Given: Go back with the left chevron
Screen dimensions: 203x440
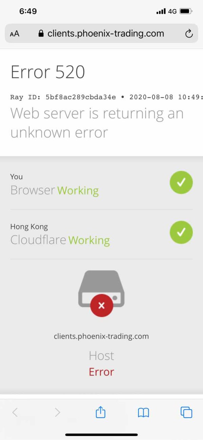Looking at the screenshot, I should pyautogui.click(x=15, y=412).
